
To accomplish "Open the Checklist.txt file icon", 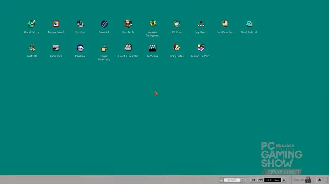I will (x=249, y=24).
